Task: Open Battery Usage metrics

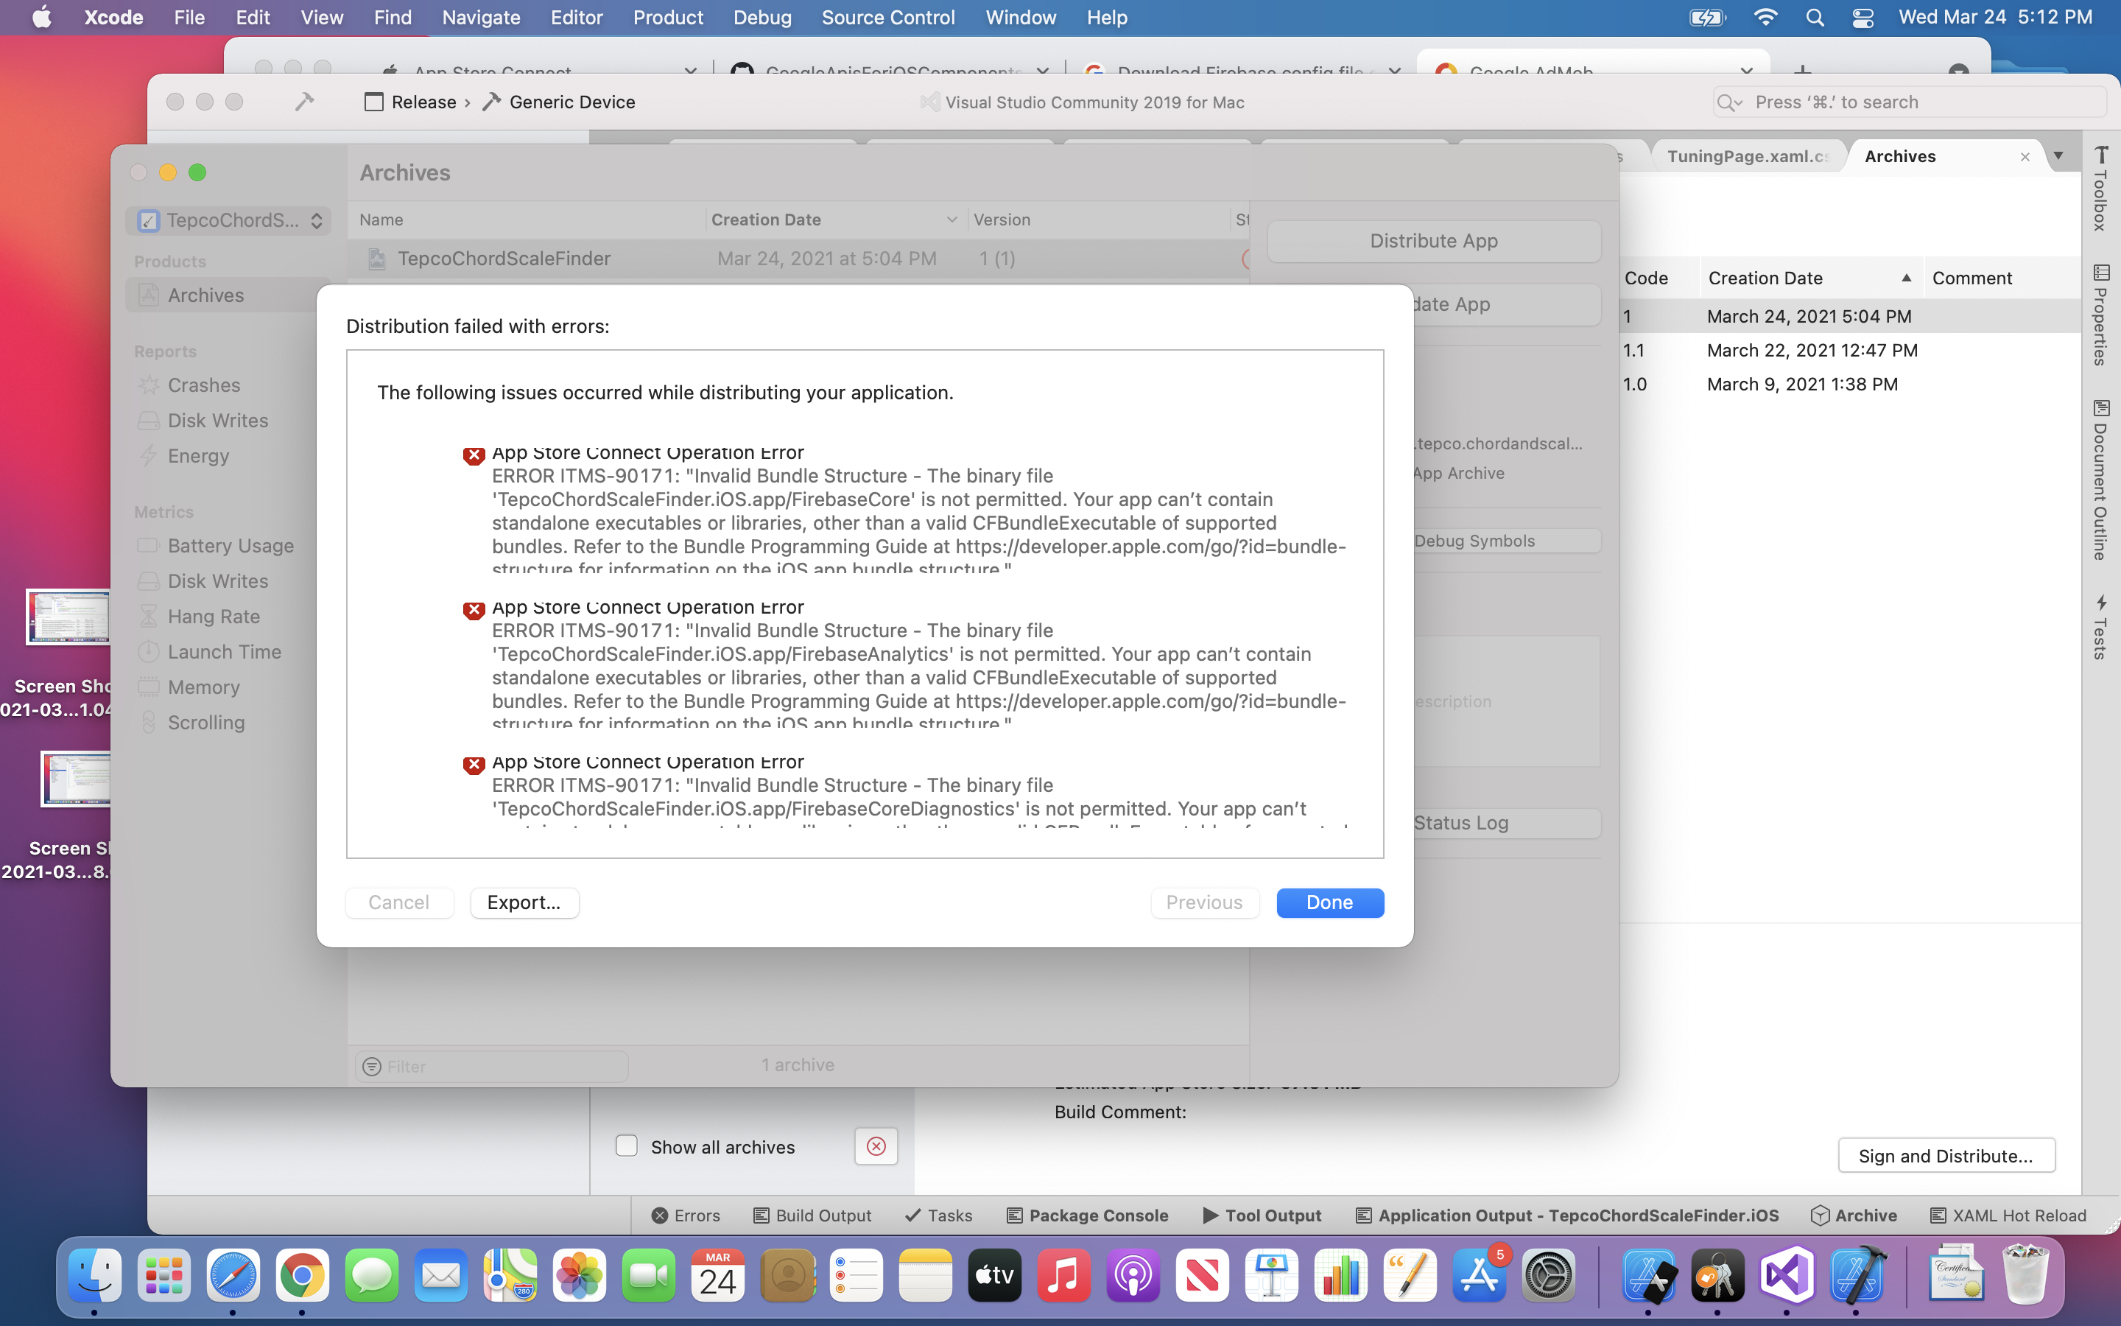Action: click(230, 545)
